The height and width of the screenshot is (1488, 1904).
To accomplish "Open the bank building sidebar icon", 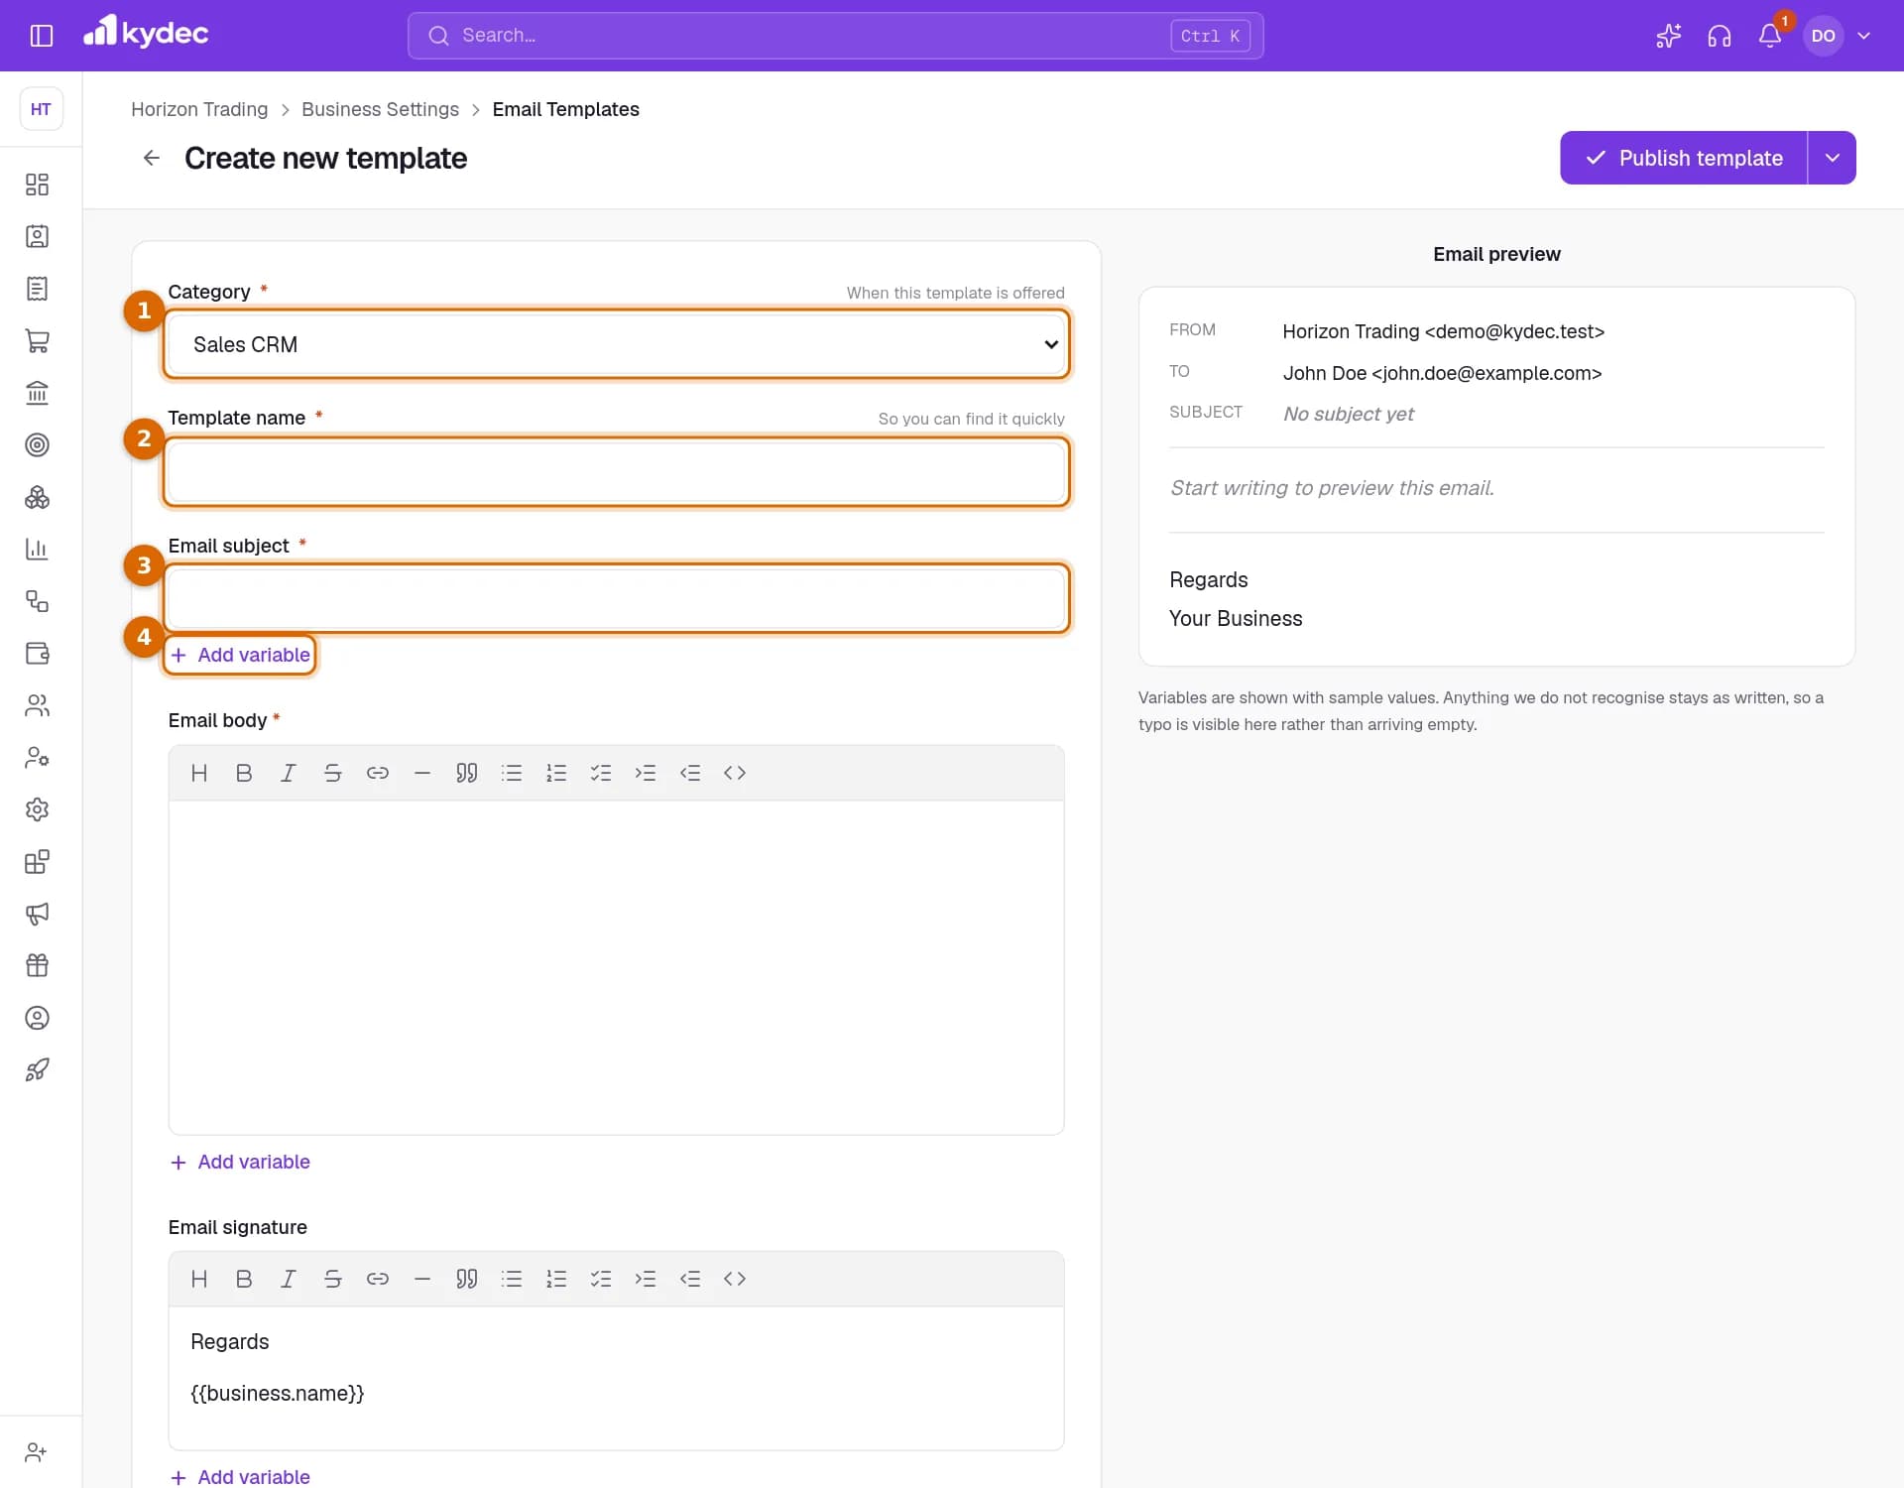I will [x=37, y=393].
